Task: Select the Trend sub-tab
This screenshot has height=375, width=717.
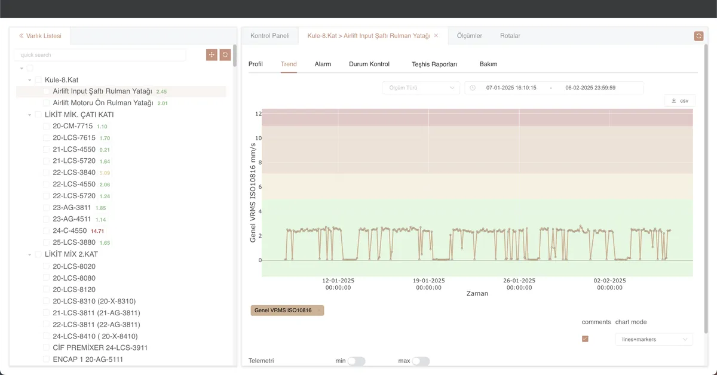Action: [289, 64]
